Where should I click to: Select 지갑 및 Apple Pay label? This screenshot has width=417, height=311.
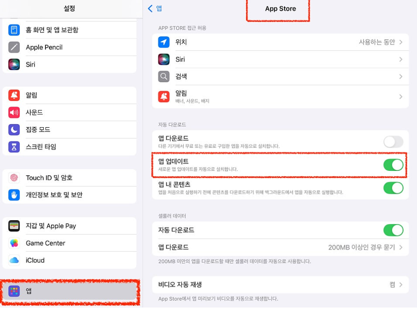51,226
